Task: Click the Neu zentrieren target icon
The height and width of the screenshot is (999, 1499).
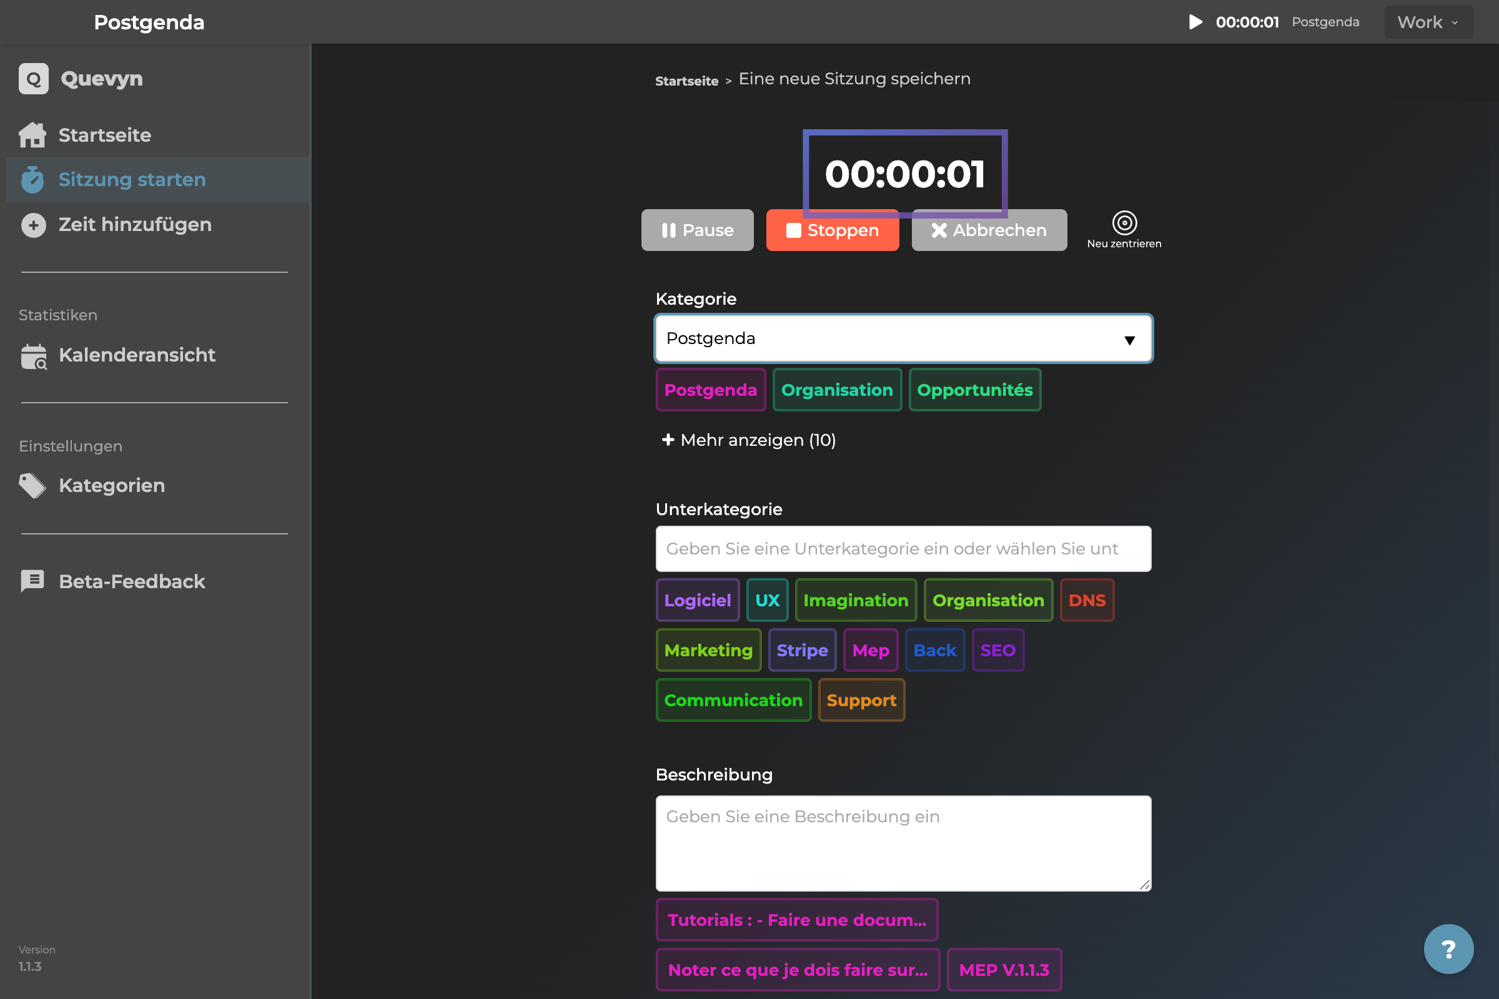Action: click(1124, 222)
